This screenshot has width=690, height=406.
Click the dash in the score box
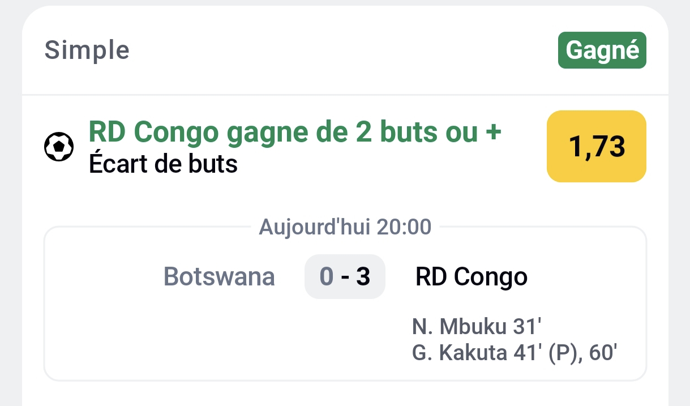point(345,277)
